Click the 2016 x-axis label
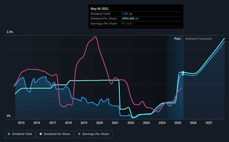 pyautogui.click(x=37, y=123)
